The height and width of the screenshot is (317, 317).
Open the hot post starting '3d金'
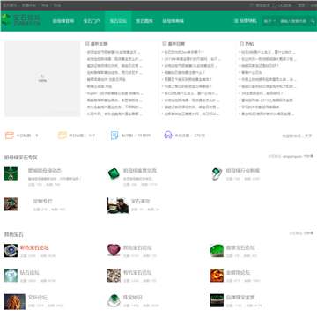tap(262, 93)
